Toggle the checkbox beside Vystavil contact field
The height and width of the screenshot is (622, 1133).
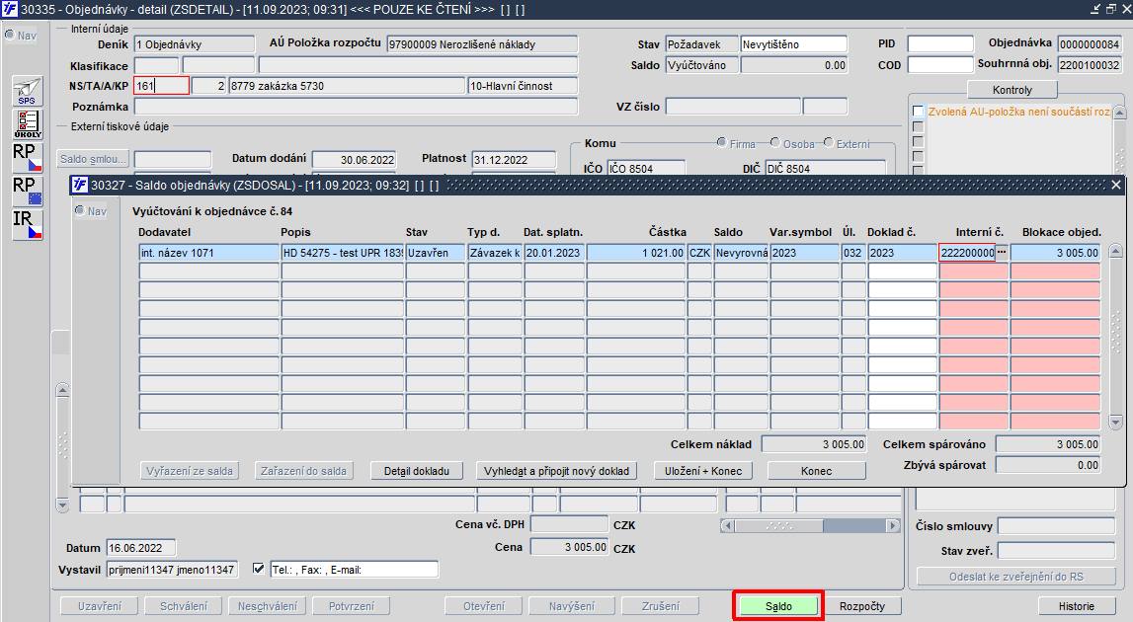click(258, 570)
